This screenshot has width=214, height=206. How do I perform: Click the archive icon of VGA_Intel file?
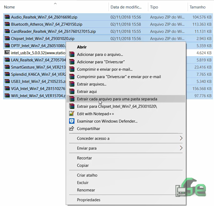point(7,88)
